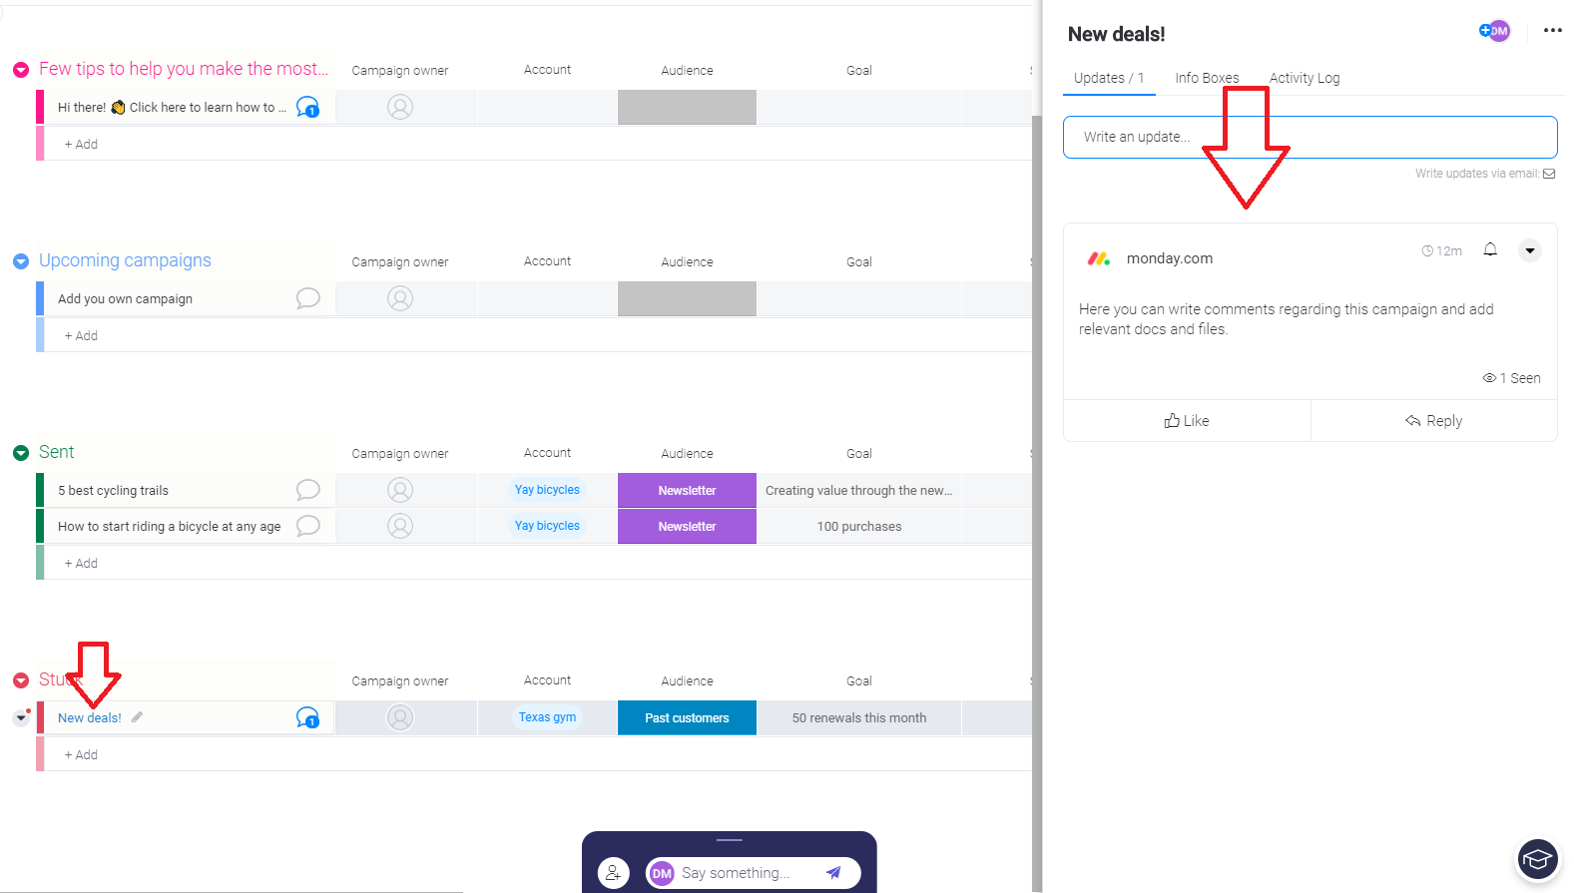Click the 'Write an update...' field
The width and height of the screenshot is (1574, 893).
tap(1311, 137)
